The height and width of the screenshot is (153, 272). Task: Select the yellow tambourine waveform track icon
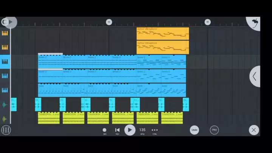pos(5,119)
